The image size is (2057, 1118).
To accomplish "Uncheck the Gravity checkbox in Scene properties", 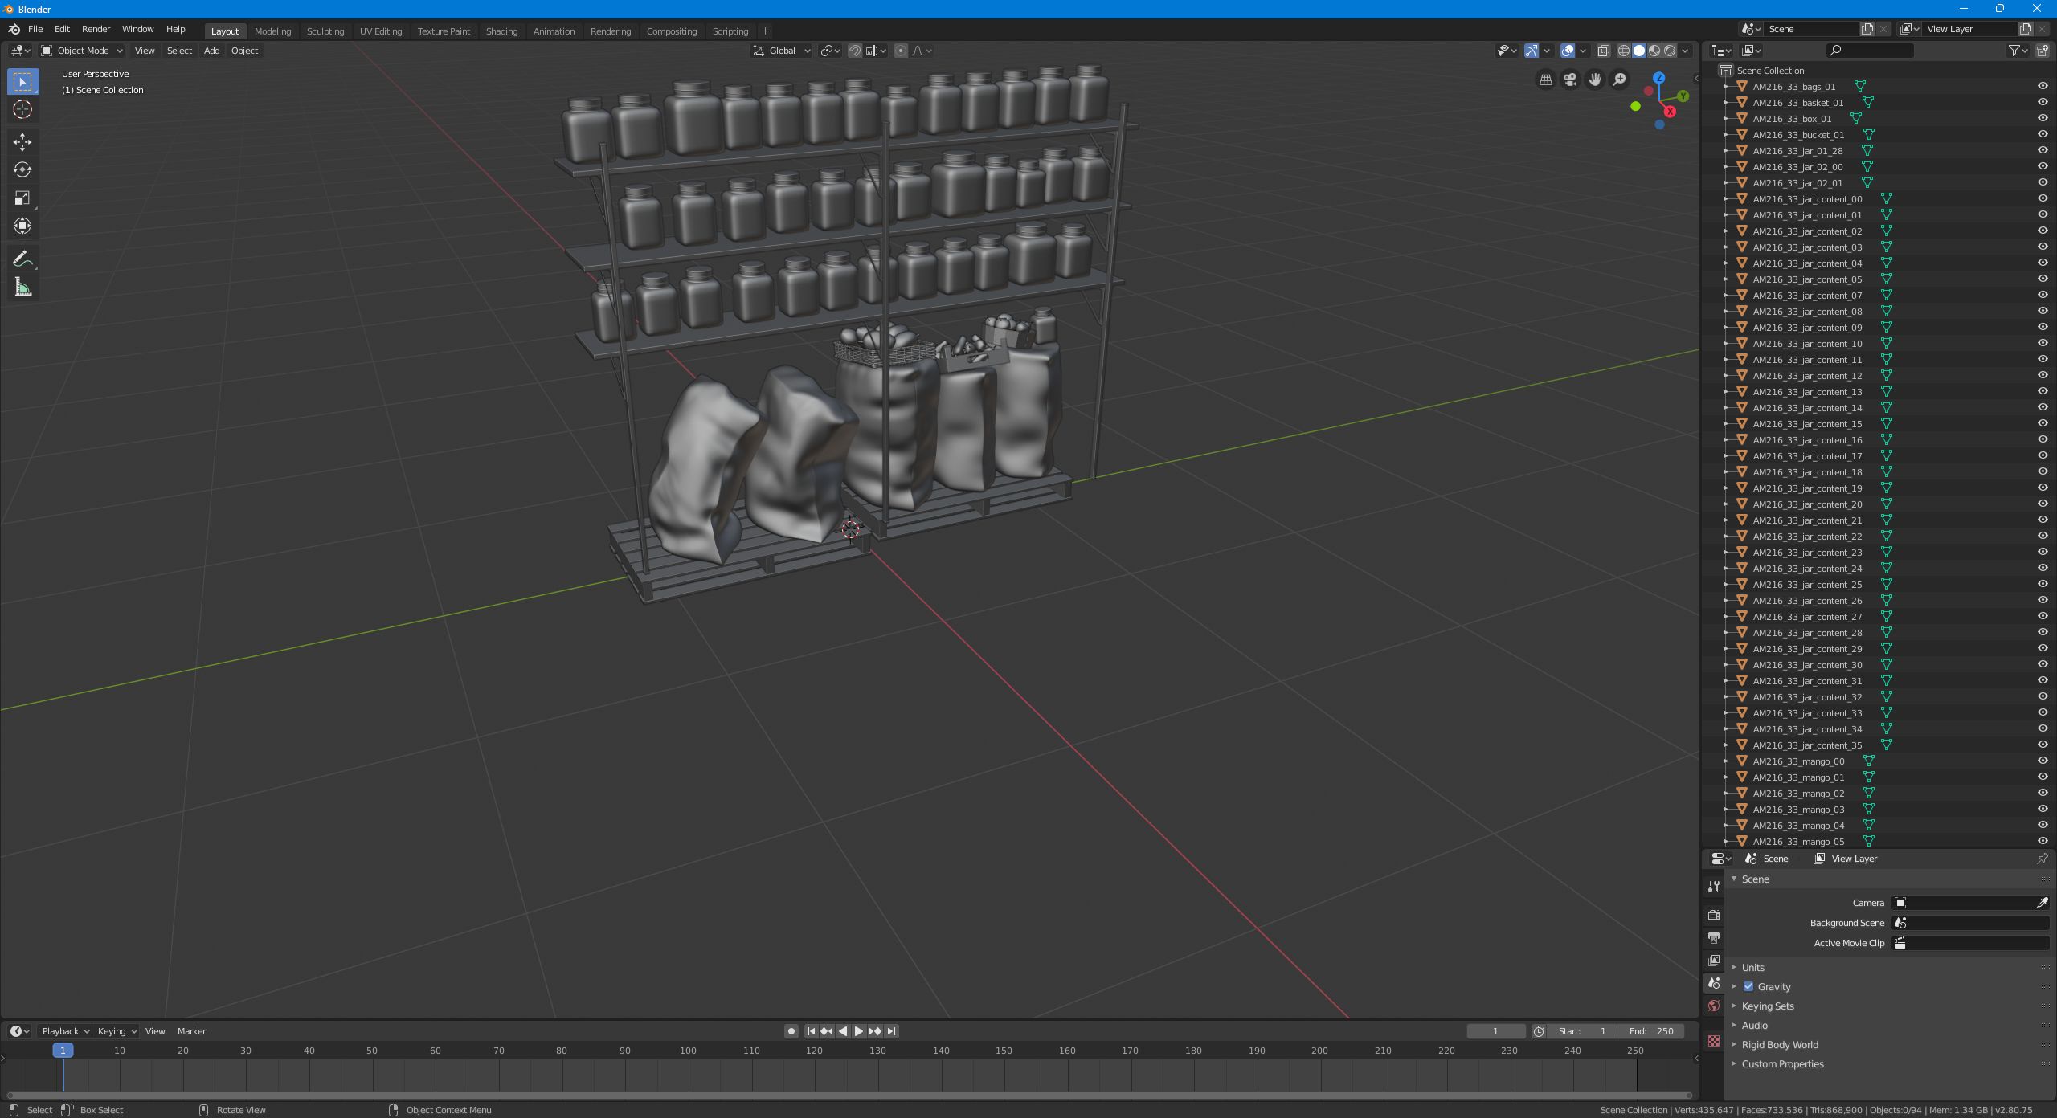I will click(x=1748, y=986).
